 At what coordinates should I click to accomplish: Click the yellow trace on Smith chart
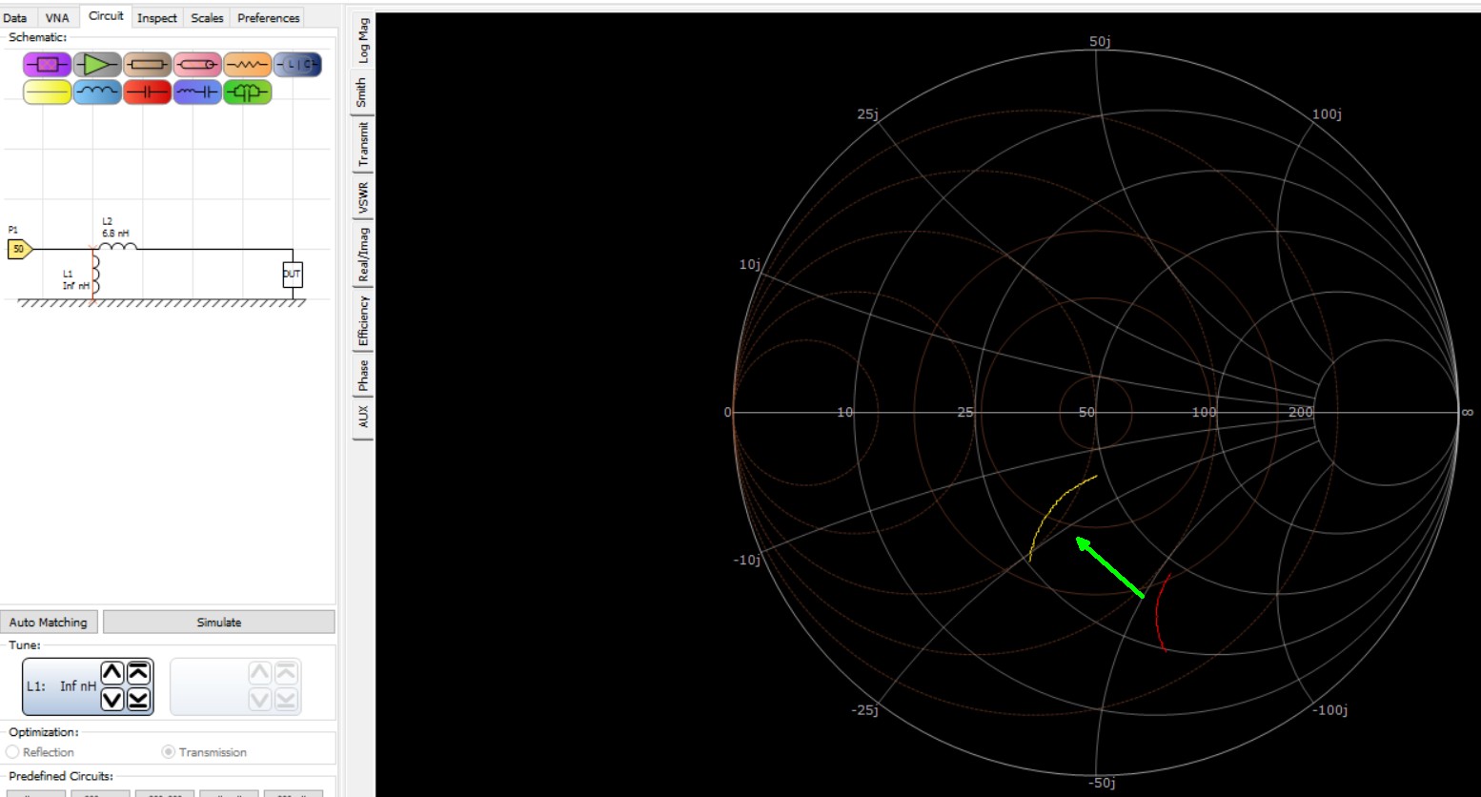[1050, 505]
